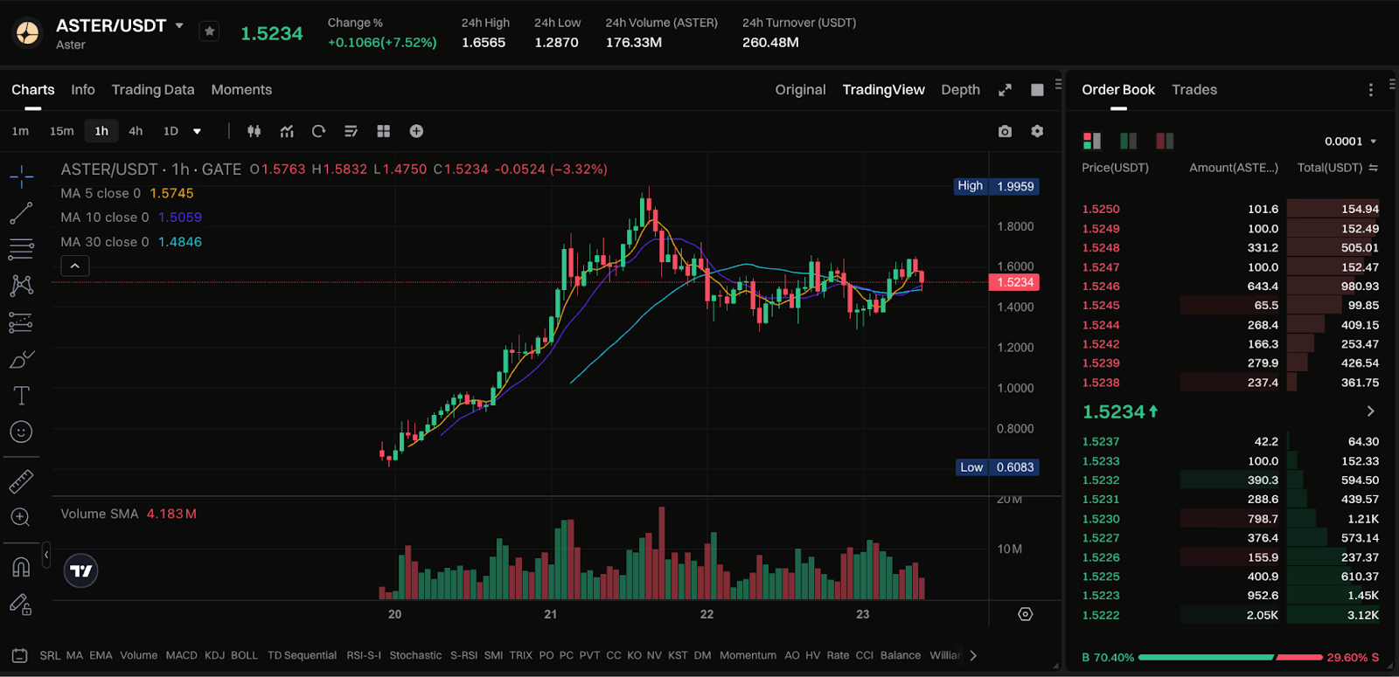The height and width of the screenshot is (677, 1399).
Task: Take a chart snapshot with camera icon
Action: pyautogui.click(x=1005, y=131)
